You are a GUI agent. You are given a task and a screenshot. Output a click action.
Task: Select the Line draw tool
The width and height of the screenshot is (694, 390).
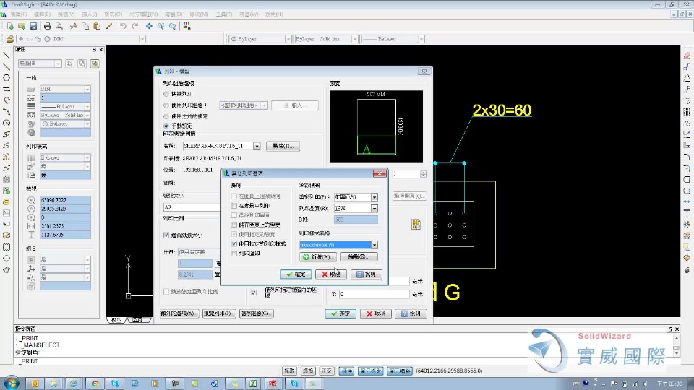coord(7,56)
